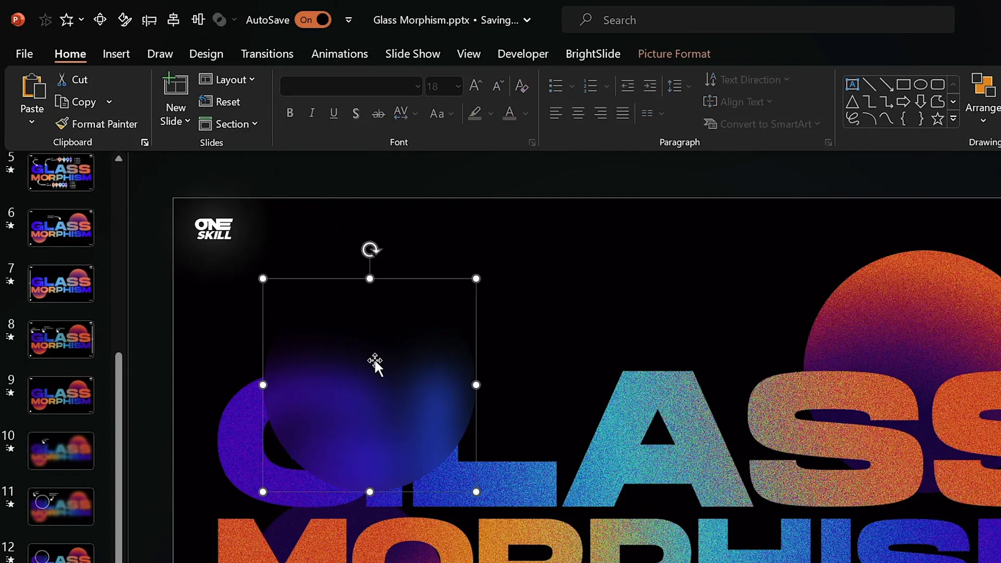This screenshot has width=1001, height=563.
Task: Click the slide panel scroll-up arrow
Action: point(118,158)
